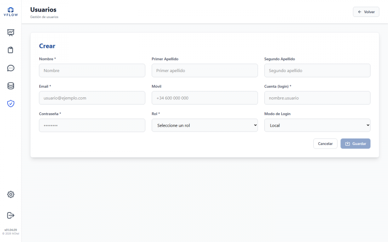Focus the Cuenta (login) field
This screenshot has height=242, width=388.
(317, 98)
